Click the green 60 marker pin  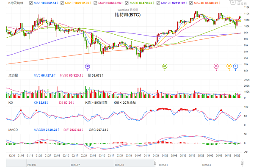[x=165, y=66]
